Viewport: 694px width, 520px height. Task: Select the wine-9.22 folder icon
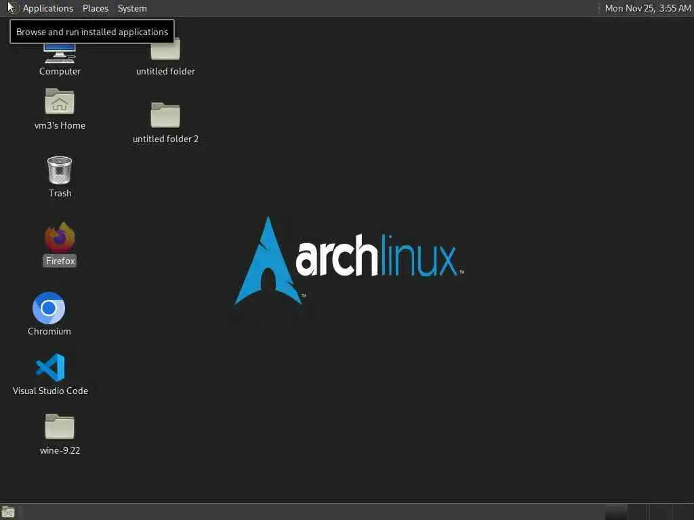click(x=60, y=427)
